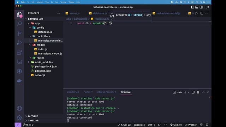This screenshot has width=226, height=127.
Task: Open Customize Layout icon
Action: pos(207,7)
